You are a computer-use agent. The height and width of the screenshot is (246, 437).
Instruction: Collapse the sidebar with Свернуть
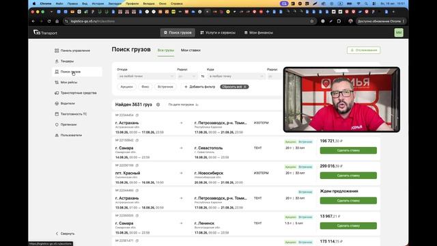click(x=65, y=234)
